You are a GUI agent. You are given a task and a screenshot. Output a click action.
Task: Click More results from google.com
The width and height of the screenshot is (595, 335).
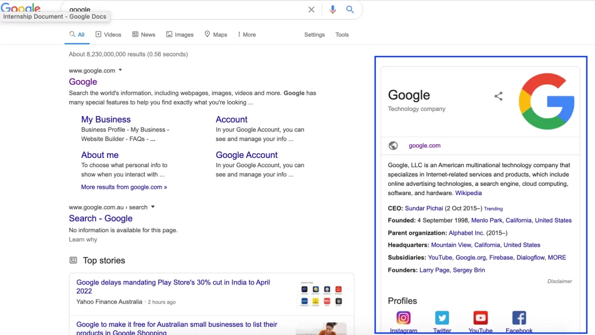point(124,187)
